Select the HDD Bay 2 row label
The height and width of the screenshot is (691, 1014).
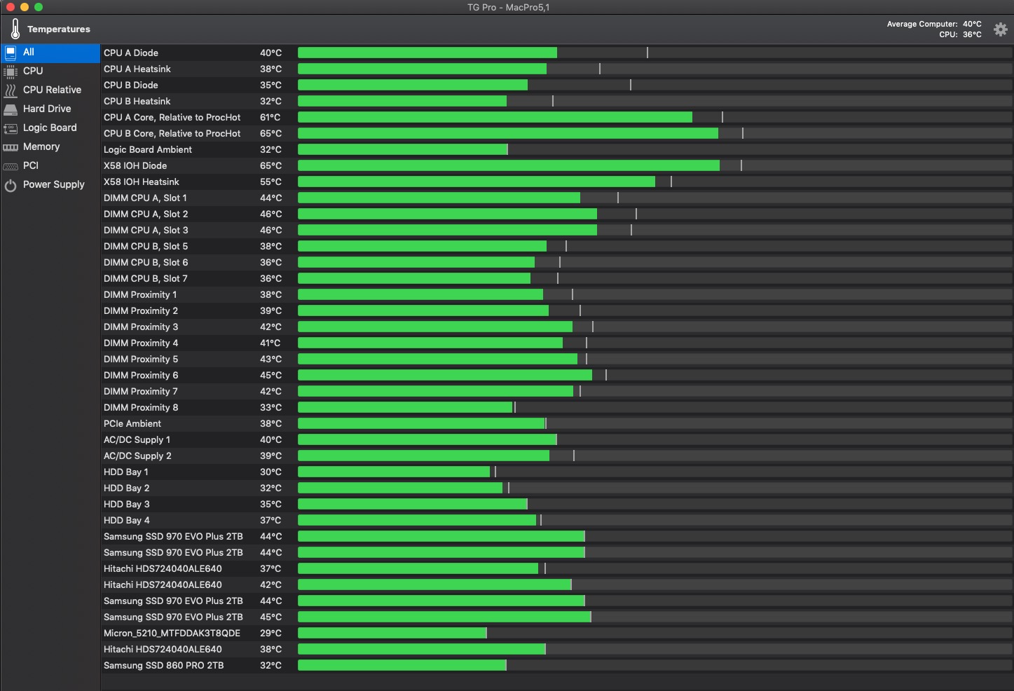[x=127, y=488]
